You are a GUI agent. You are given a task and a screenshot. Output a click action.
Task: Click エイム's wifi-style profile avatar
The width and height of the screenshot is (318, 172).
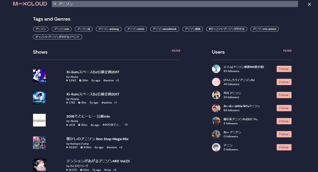pos(216,69)
